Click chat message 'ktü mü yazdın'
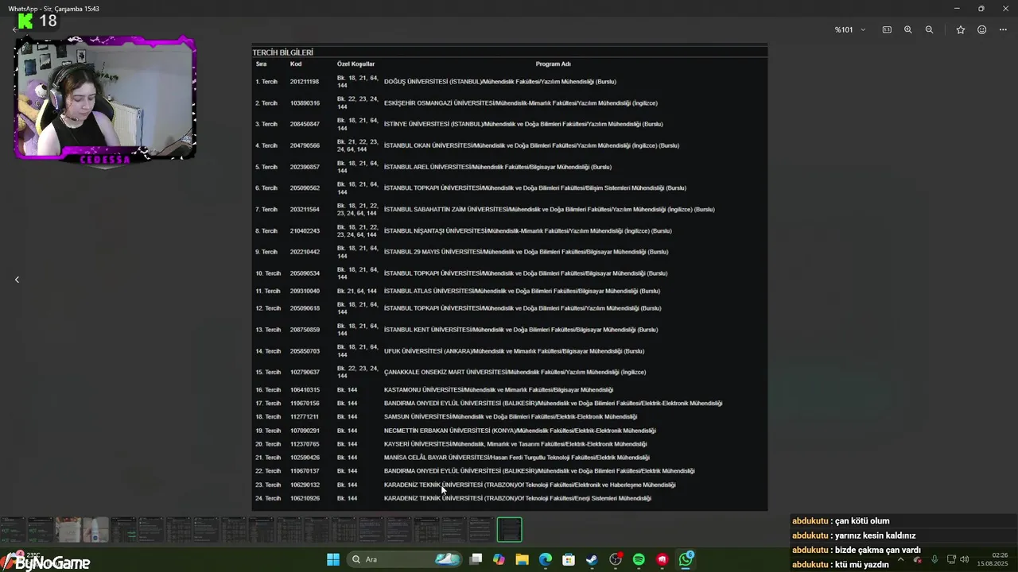Screen dimensions: 1018x572 [861, 565]
